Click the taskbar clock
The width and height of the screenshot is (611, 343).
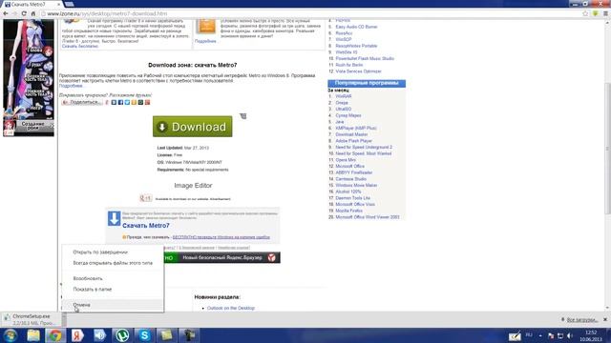pos(591,335)
